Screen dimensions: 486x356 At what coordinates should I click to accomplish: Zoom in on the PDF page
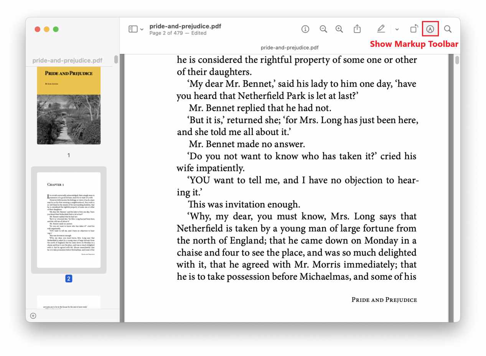click(339, 29)
